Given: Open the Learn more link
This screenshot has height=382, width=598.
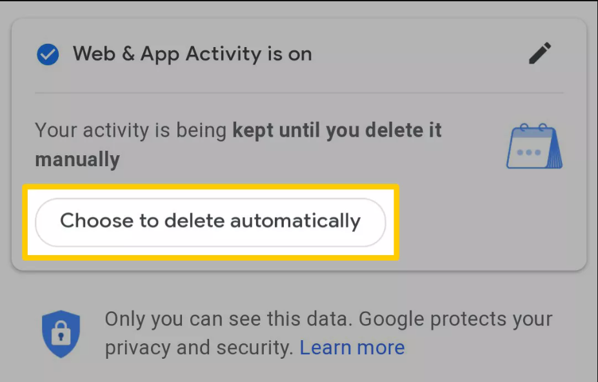Looking at the screenshot, I should pyautogui.click(x=352, y=347).
